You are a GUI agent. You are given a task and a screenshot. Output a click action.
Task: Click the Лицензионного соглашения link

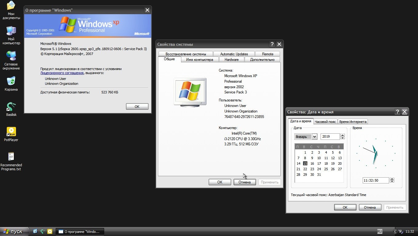[x=62, y=73]
